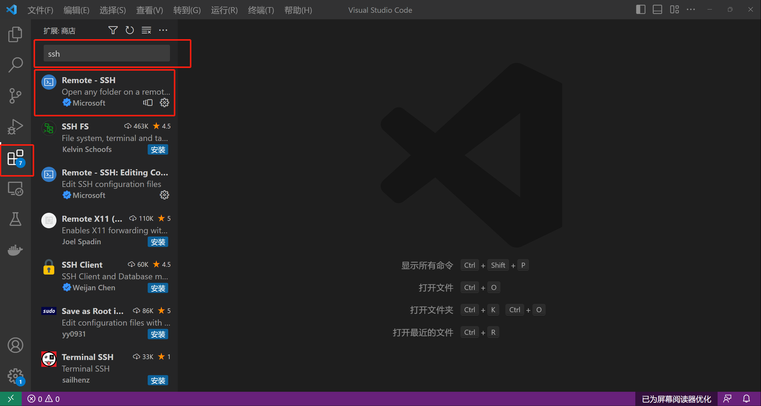This screenshot has width=761, height=406.
Task: Click the VS Code logo menu
Action: (12, 10)
